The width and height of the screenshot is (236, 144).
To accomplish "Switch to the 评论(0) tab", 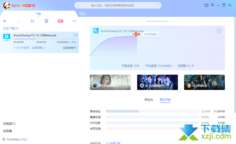I will (x=149, y=100).
